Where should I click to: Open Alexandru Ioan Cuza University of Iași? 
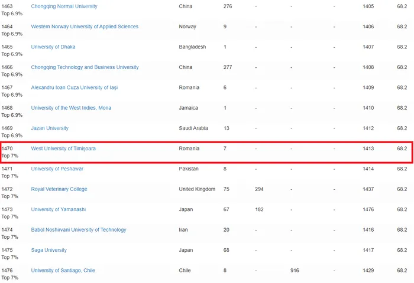click(75, 87)
